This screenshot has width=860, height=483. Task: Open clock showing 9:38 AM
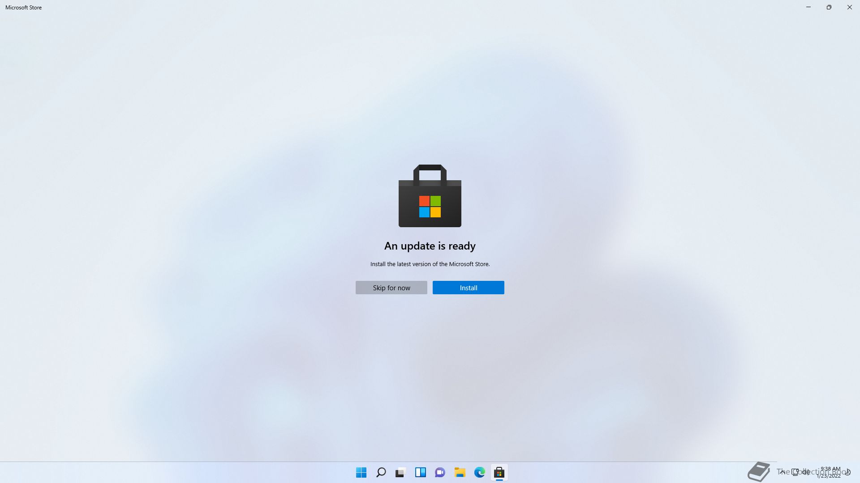click(x=830, y=472)
